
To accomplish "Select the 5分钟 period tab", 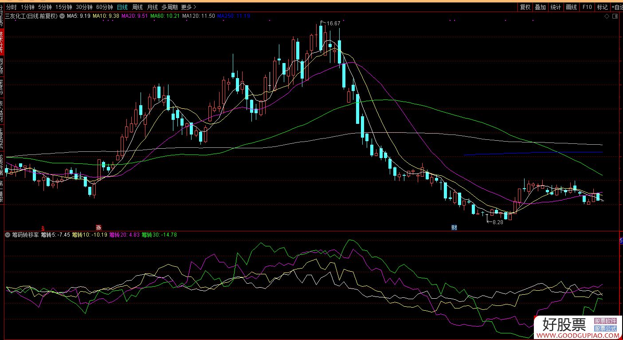I will (x=45, y=7).
